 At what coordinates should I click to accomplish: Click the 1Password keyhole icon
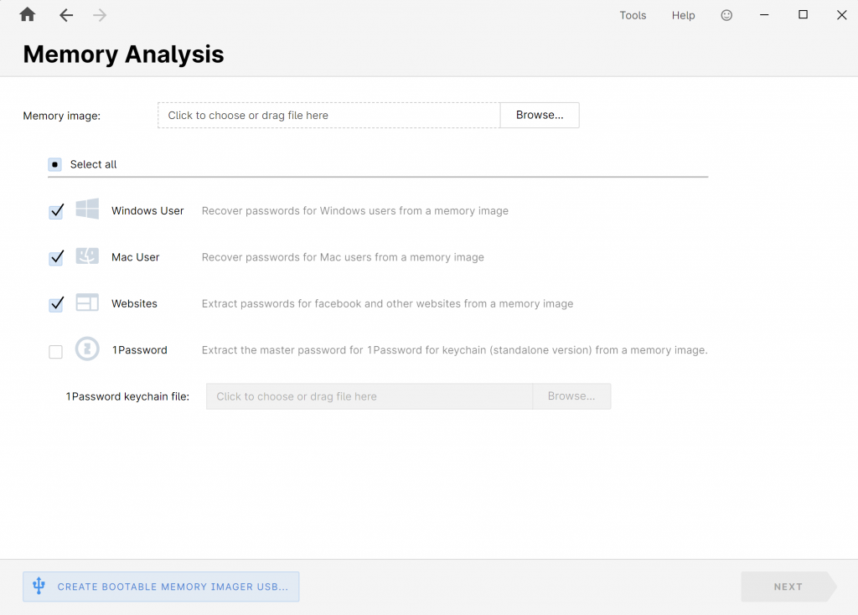tap(87, 349)
